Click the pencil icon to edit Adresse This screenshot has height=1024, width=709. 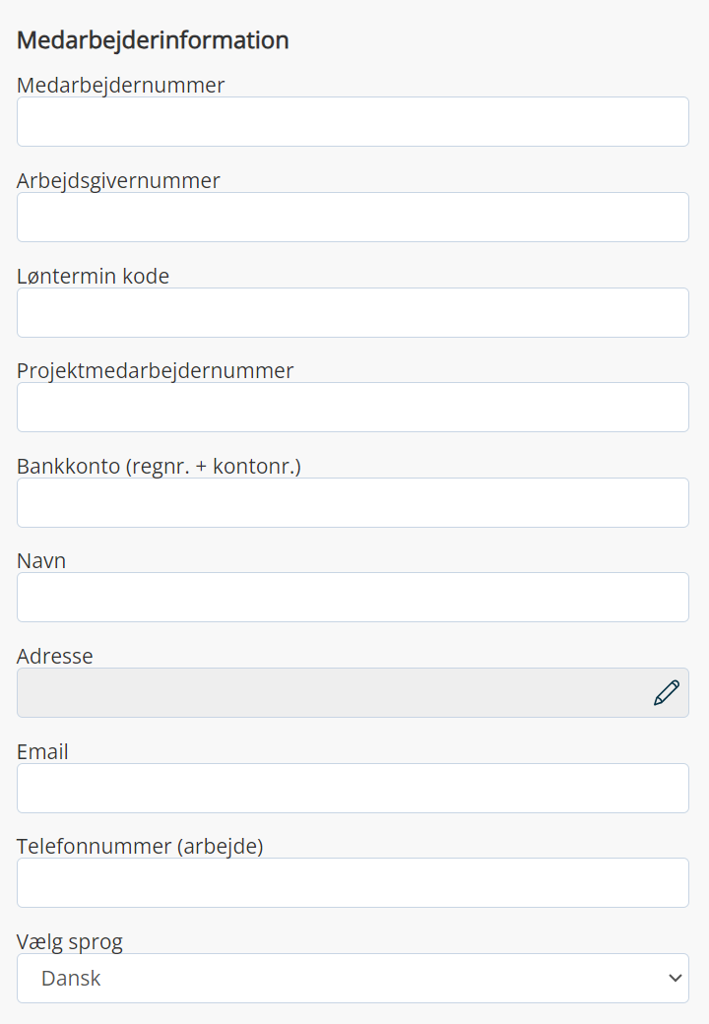(x=667, y=693)
